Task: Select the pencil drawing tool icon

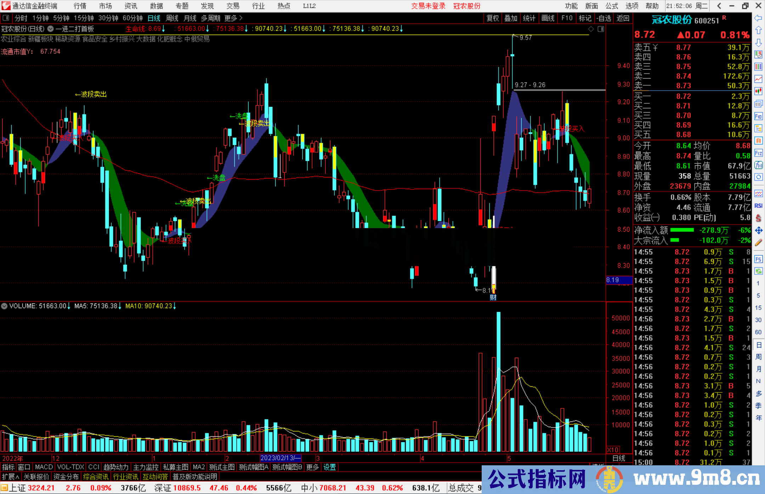Action: (x=758, y=243)
